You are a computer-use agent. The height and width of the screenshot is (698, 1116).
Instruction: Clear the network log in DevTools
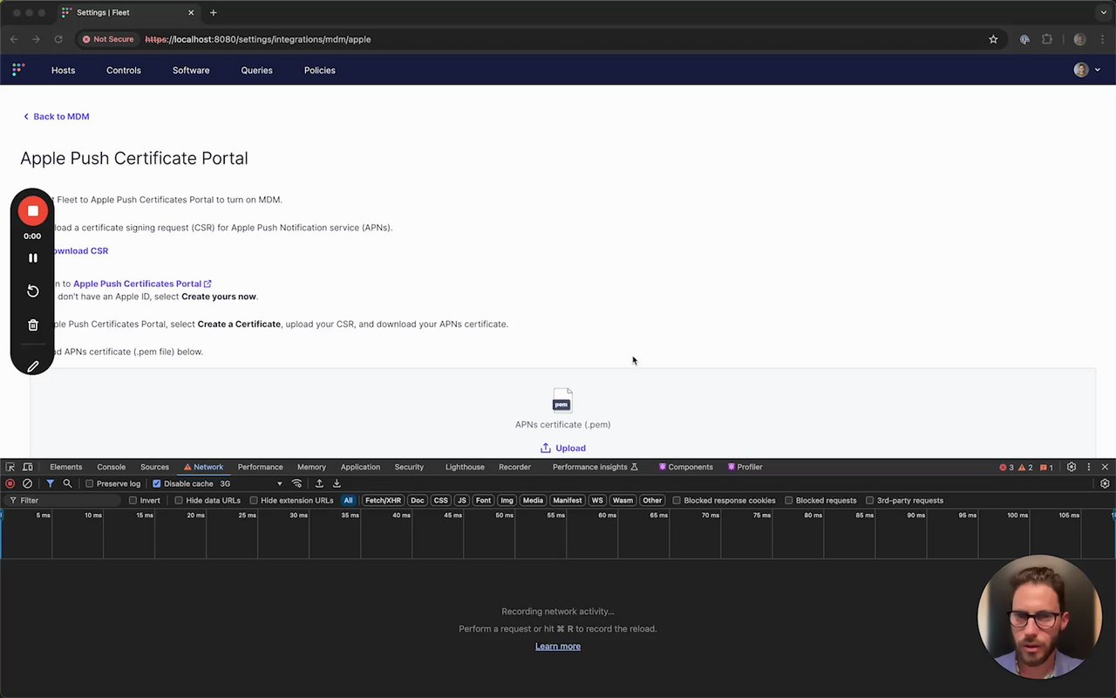point(27,483)
